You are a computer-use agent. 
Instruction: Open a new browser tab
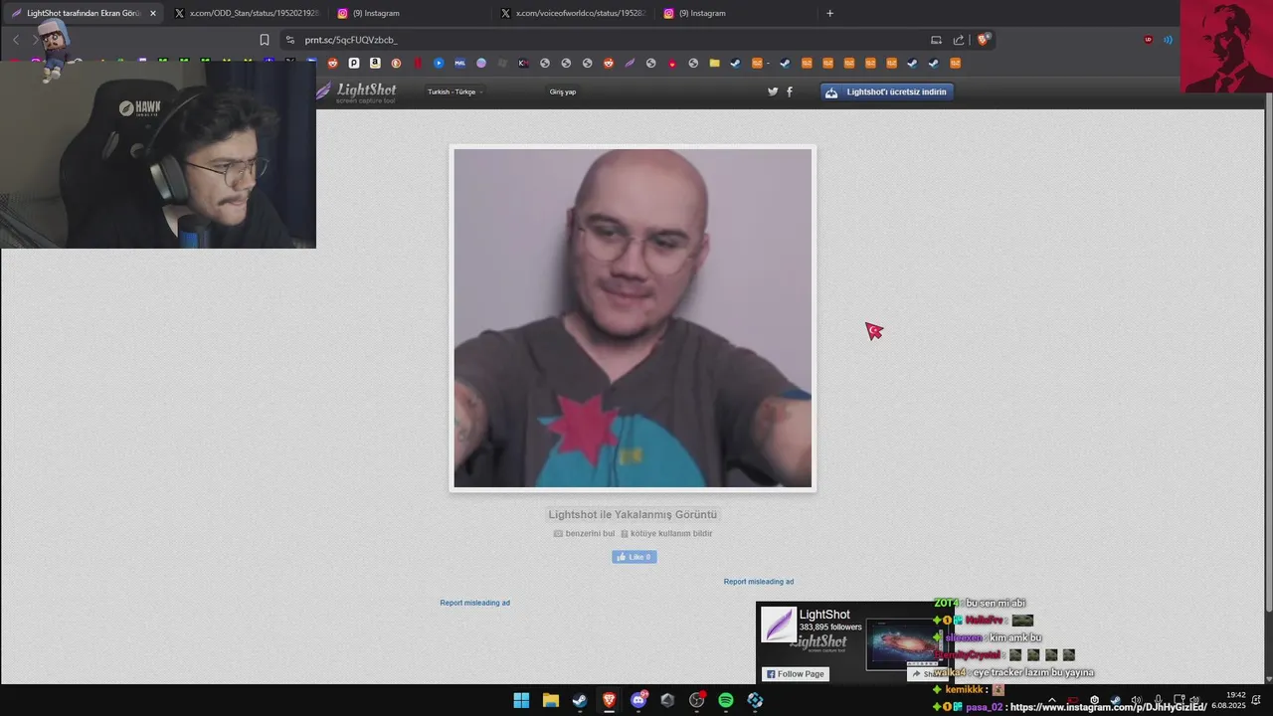pos(829,13)
